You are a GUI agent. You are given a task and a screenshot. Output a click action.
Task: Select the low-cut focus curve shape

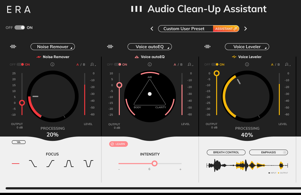(x=51, y=163)
